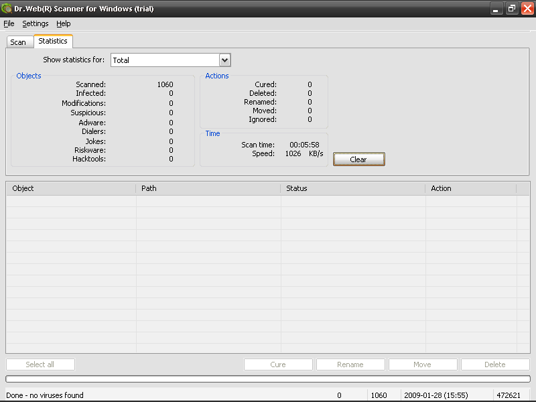Click the Rename button
The height and width of the screenshot is (402, 536).
[x=350, y=364]
